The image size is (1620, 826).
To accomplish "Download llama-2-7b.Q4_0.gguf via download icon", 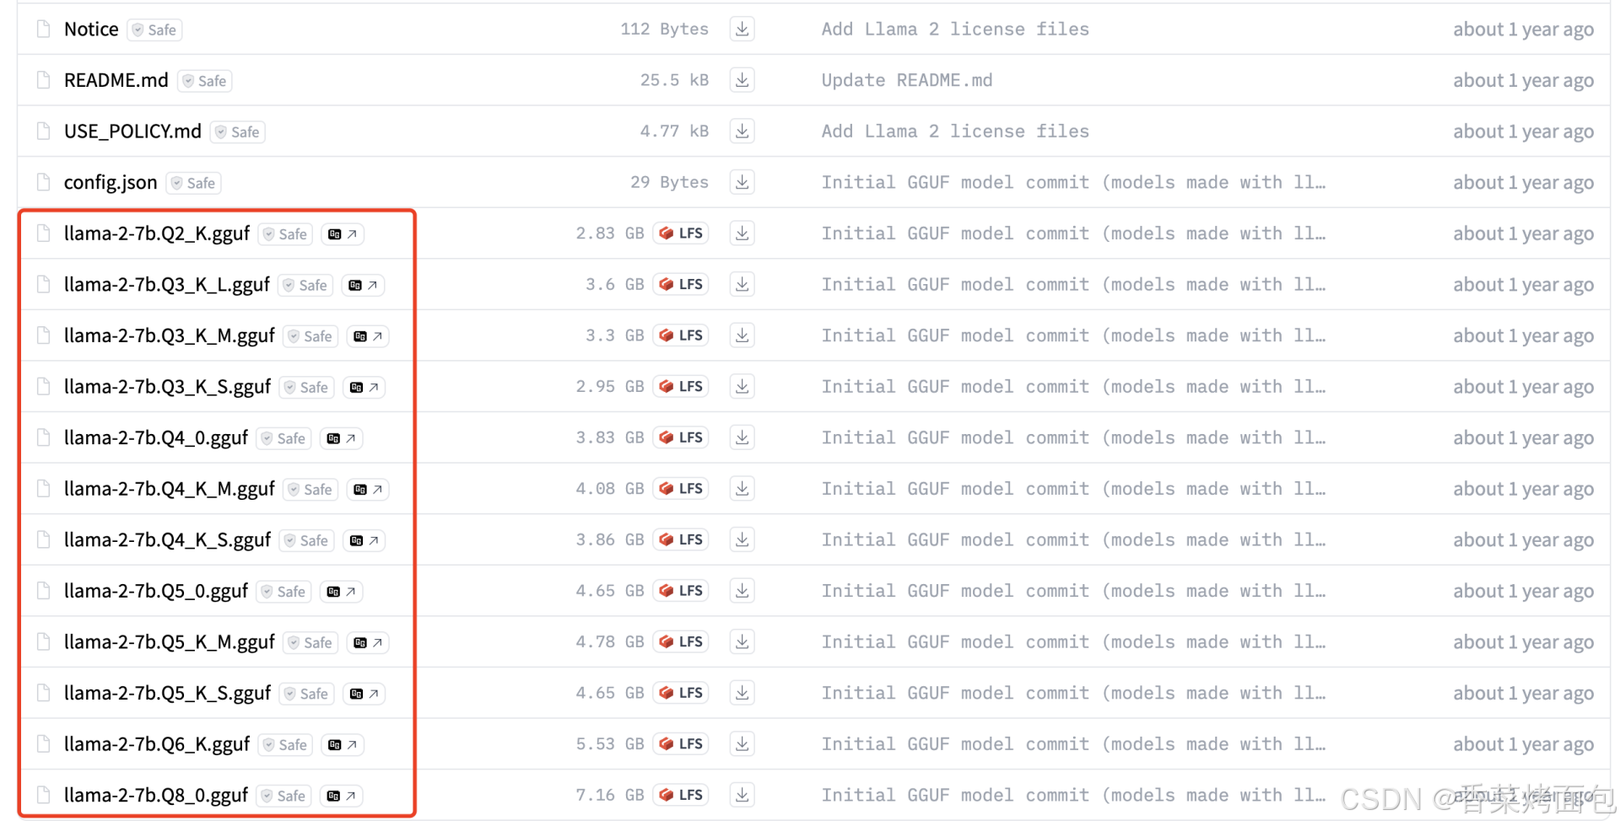I will [742, 437].
